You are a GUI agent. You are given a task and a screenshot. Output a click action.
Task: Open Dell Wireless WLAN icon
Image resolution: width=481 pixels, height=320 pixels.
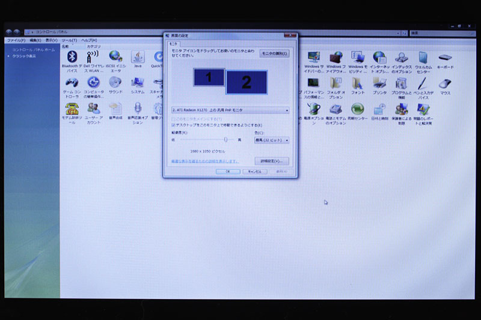click(x=93, y=57)
